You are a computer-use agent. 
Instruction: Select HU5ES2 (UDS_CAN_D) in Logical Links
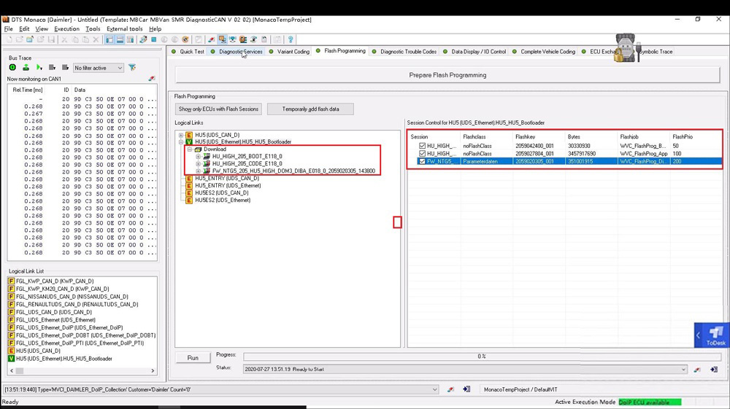tap(222, 193)
